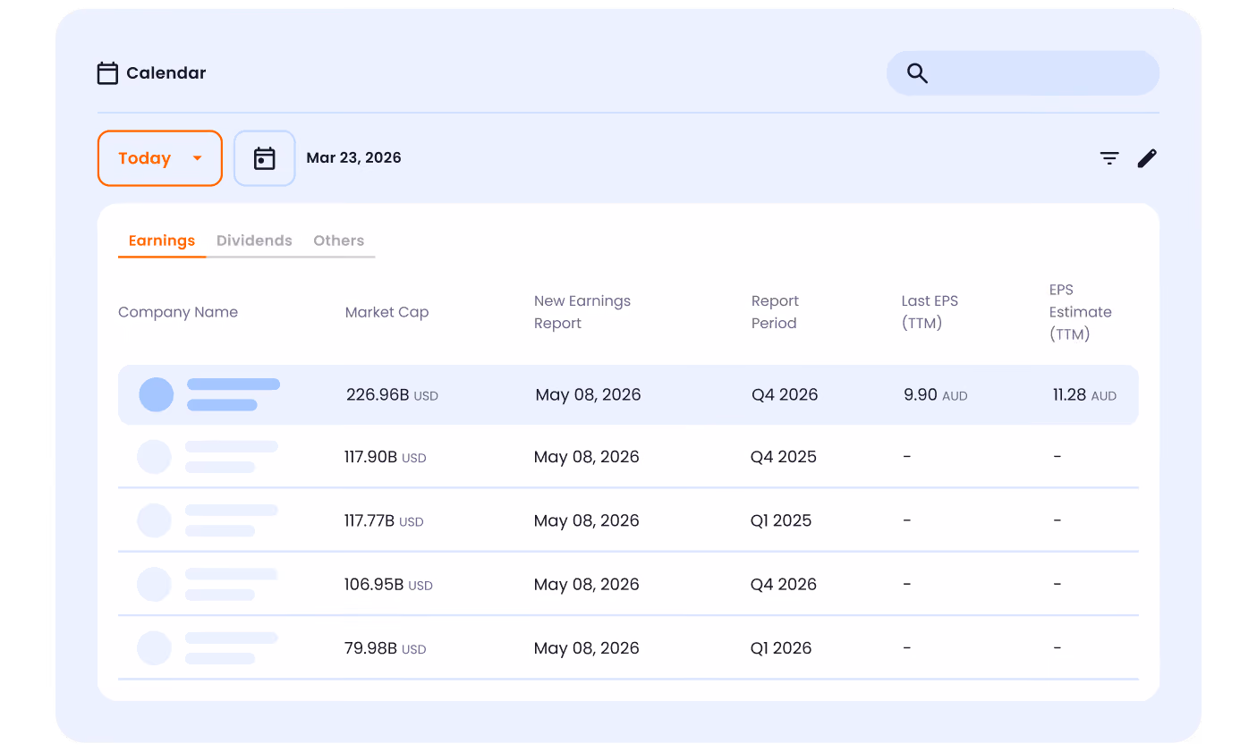
Task: Switch to the Earnings tab
Action: tap(162, 241)
